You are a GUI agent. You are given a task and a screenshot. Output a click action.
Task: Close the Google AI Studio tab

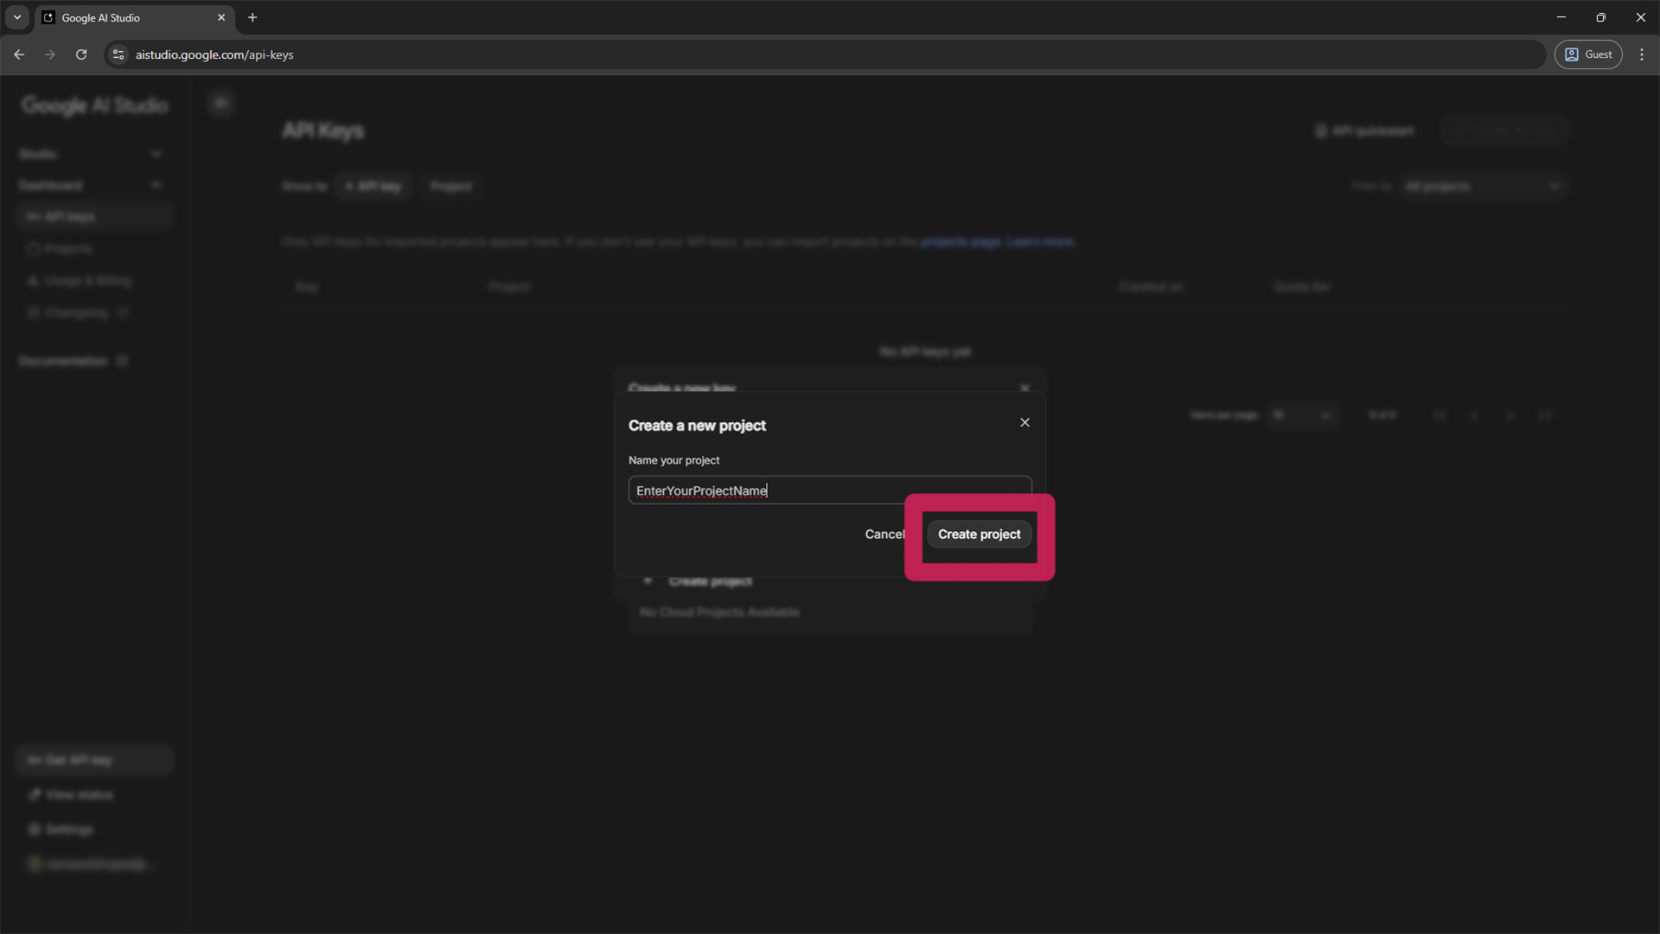click(221, 17)
